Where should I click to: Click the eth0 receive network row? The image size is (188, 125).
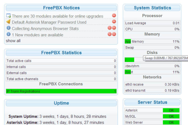152,84
